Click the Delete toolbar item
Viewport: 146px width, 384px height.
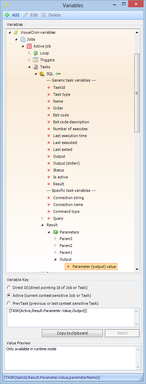coord(51,15)
